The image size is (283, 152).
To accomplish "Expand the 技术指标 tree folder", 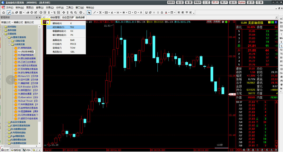I will (3, 27).
